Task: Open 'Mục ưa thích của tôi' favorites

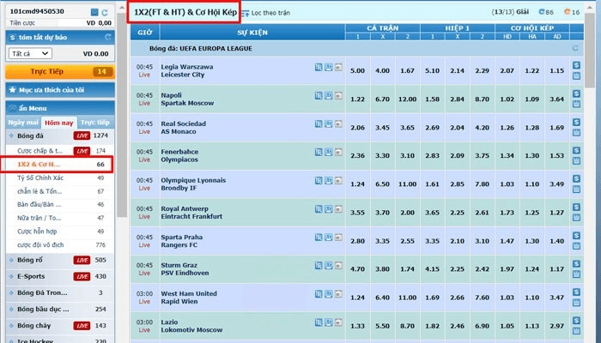Action: [x=60, y=90]
